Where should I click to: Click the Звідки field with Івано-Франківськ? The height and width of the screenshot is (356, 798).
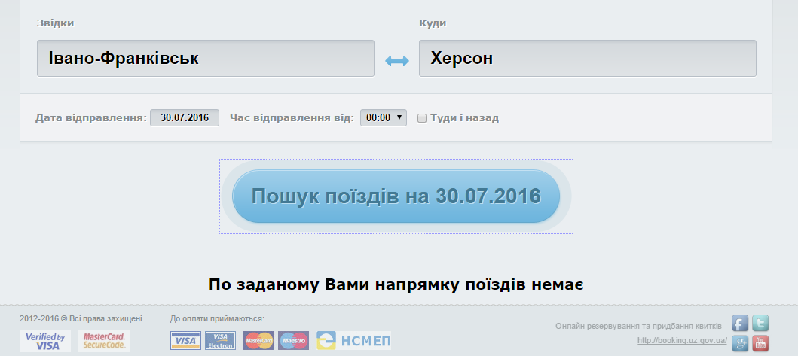(x=205, y=58)
